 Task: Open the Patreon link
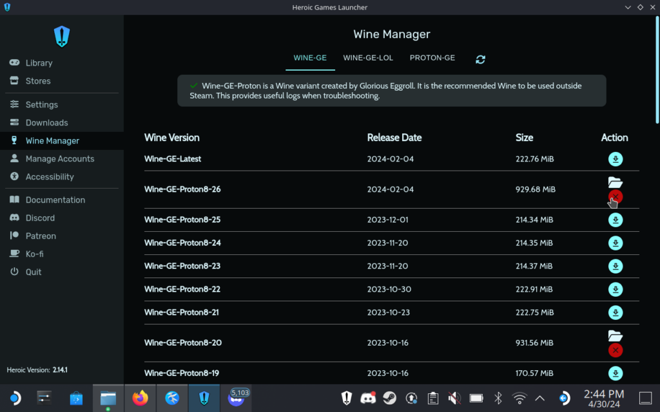tap(62, 236)
